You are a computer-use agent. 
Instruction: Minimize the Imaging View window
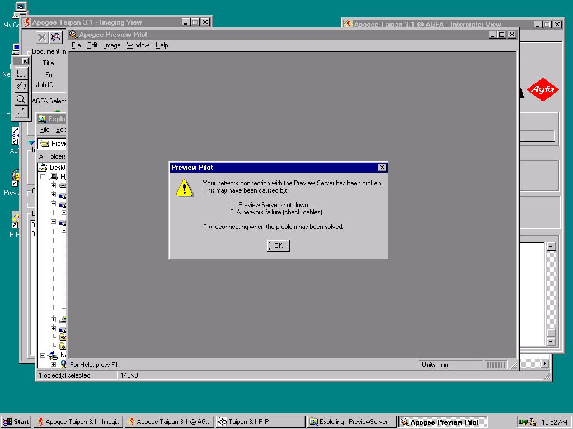186,22
